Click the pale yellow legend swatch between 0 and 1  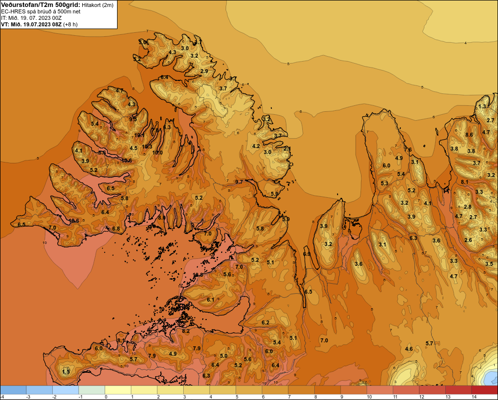118,390
